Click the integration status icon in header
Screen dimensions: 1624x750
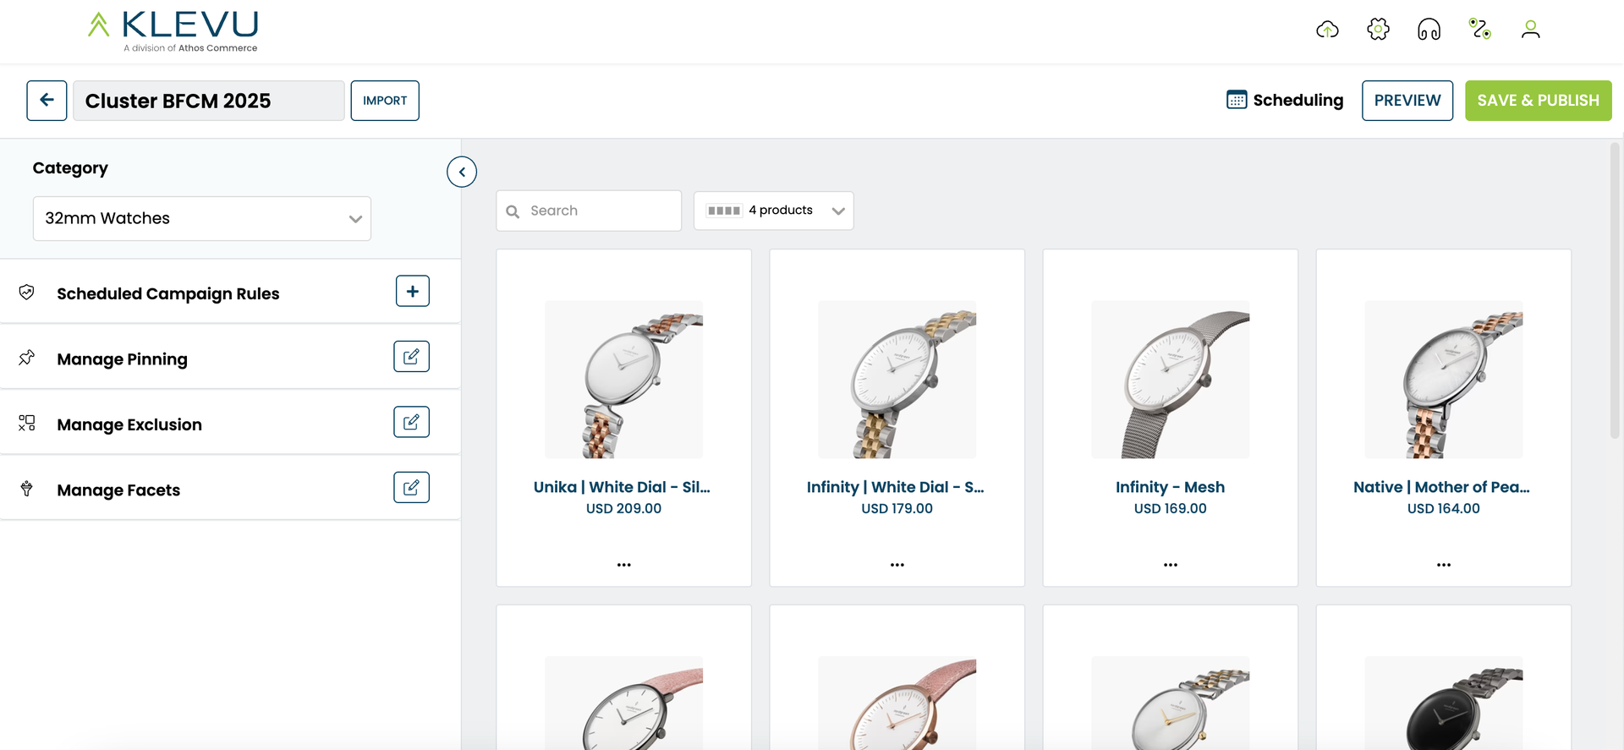[1479, 30]
